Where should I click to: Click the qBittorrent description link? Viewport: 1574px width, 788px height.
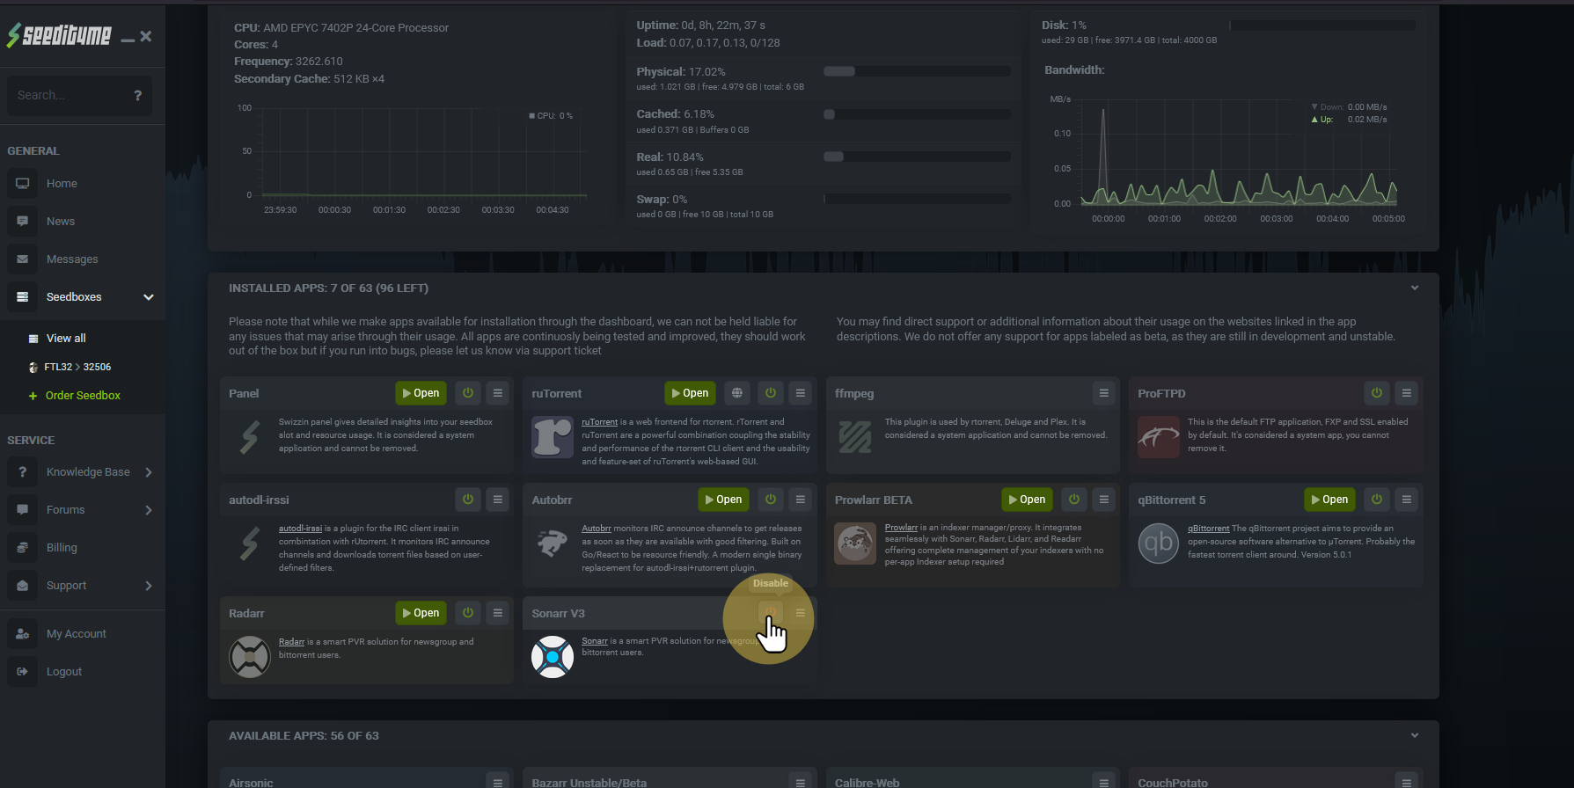point(1208,529)
